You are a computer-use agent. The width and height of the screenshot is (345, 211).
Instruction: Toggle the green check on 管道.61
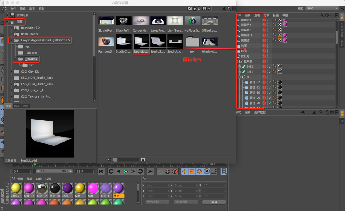click(x=270, y=87)
